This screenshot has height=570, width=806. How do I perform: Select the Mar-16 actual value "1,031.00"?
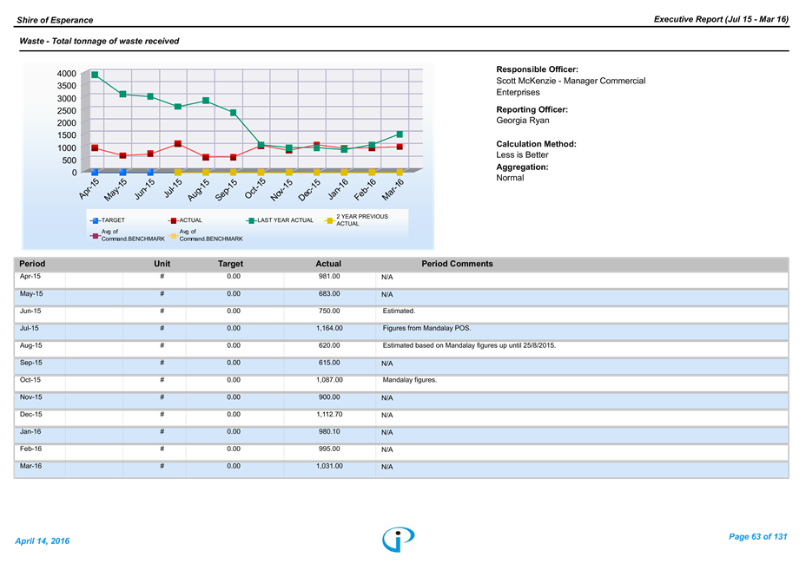tap(329, 466)
